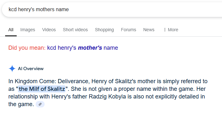Click the 'kcd henry's mother's name' suggestion link
Screen dimensions: 222x123
pos(82,48)
